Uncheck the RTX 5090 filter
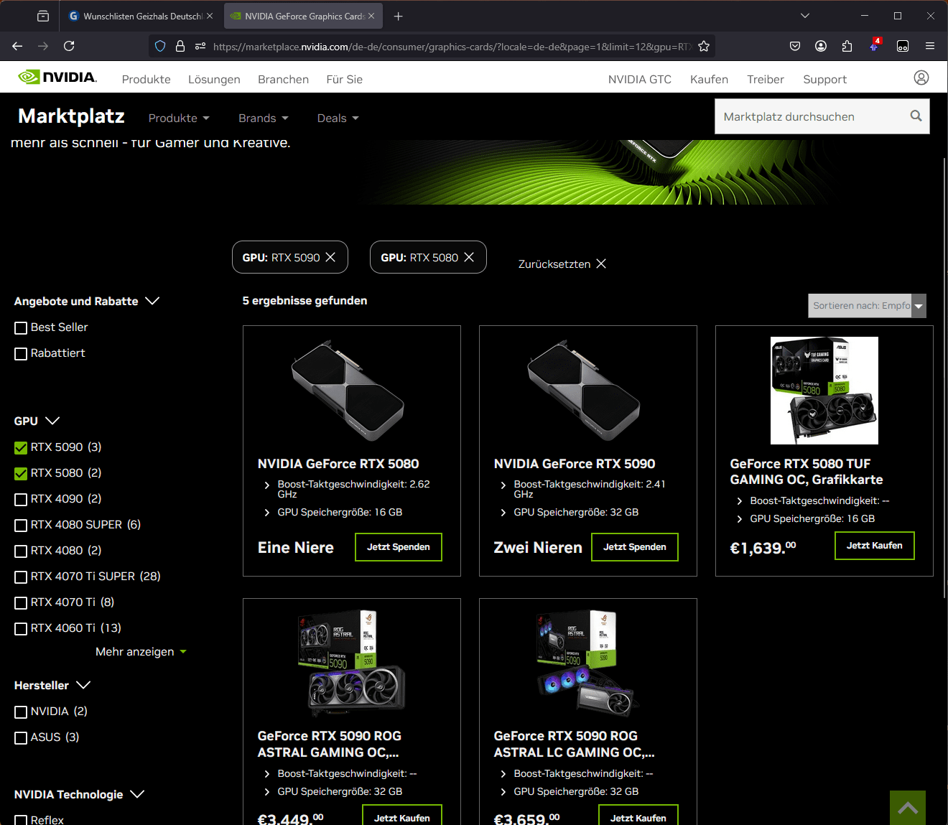Viewport: 948px width, 825px height. 21,448
